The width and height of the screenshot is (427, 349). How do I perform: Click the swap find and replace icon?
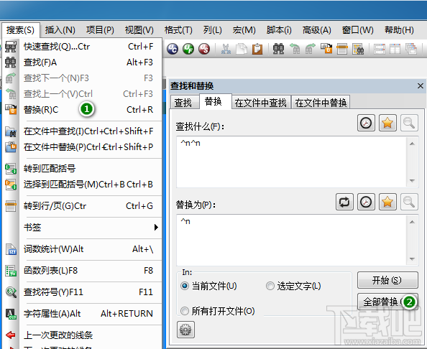point(344,202)
